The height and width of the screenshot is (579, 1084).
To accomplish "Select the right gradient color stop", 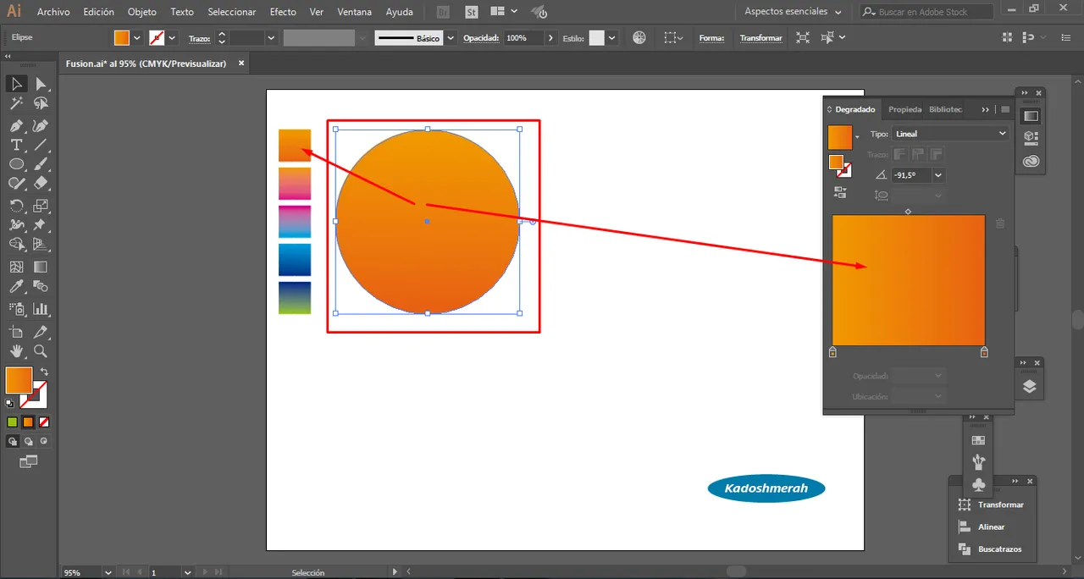I will tap(983, 352).
